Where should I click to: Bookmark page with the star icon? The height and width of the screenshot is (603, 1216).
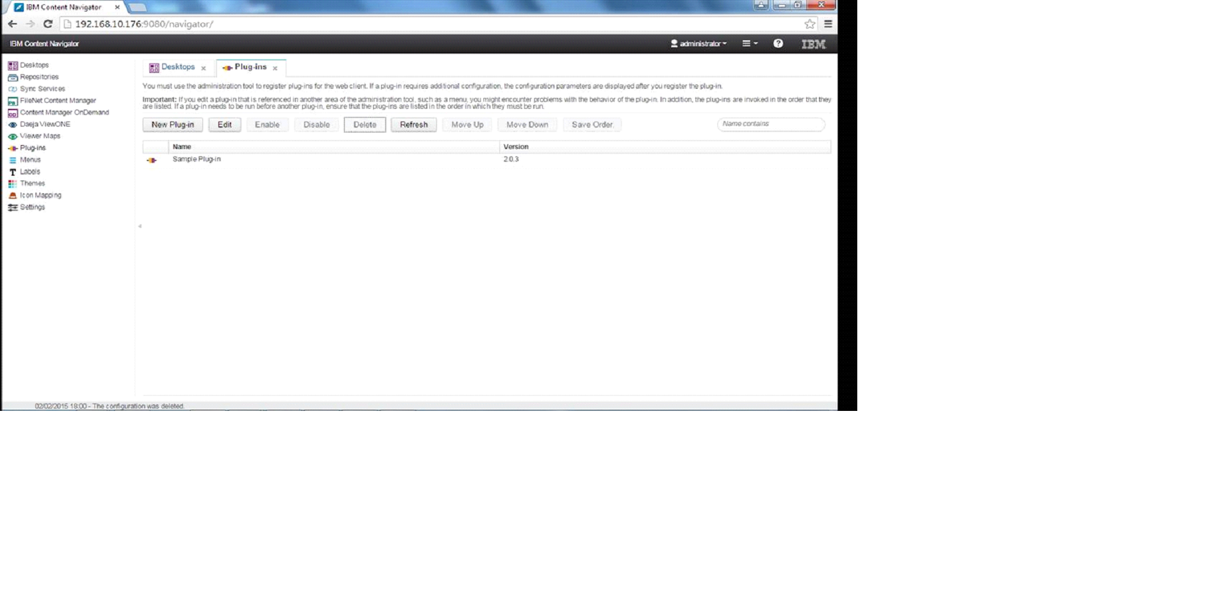[809, 24]
